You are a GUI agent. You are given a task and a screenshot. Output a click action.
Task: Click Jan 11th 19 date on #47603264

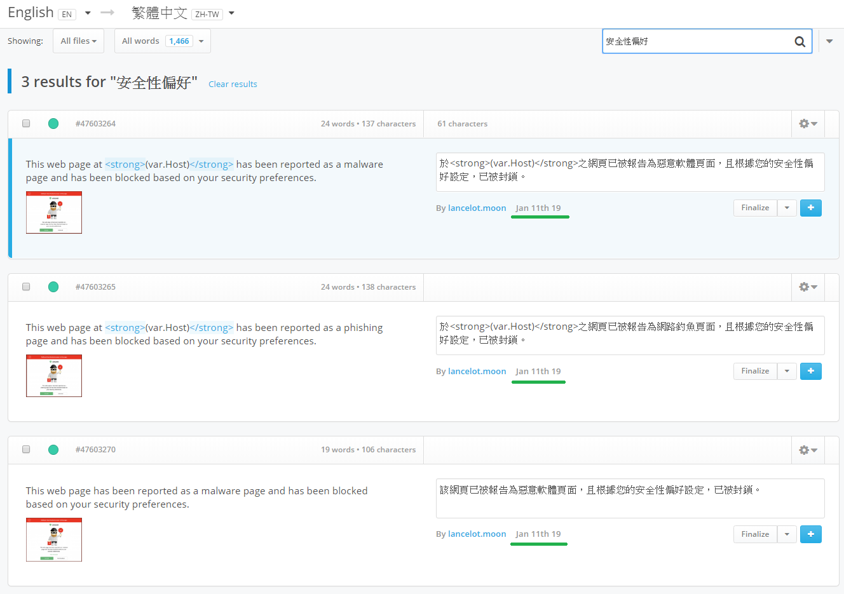[x=538, y=208]
